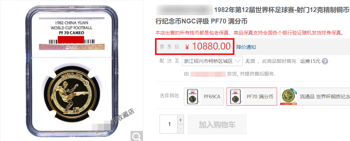
Task: Click the blurred seller name link before 发货
Action: point(208,74)
